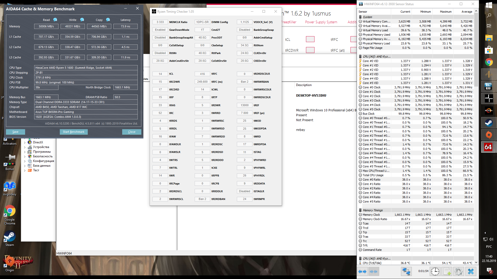Click the pink tRCDWR field
The image size is (497, 279).
coord(310,50)
